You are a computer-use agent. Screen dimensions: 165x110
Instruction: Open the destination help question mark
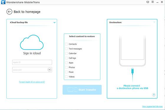(154, 95)
